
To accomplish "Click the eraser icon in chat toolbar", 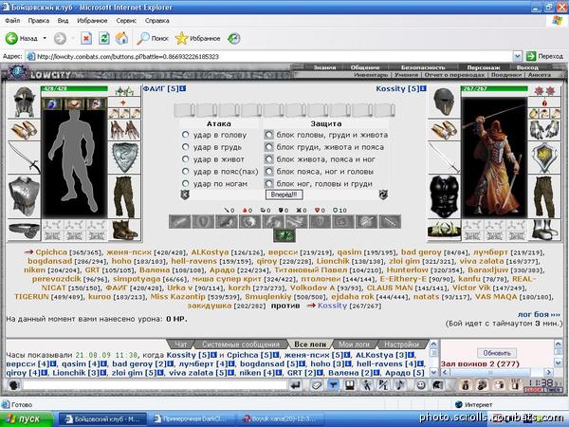I will 317,384.
